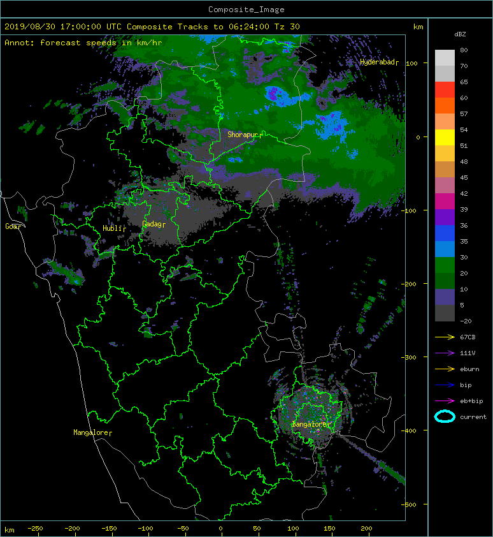Click the -250 tick on km x-axis
This screenshot has height=537, width=493.
[x=35, y=529]
